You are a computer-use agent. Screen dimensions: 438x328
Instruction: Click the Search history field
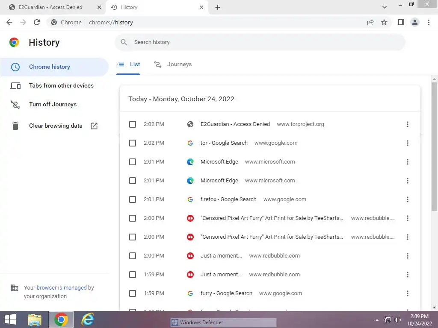pos(260,42)
